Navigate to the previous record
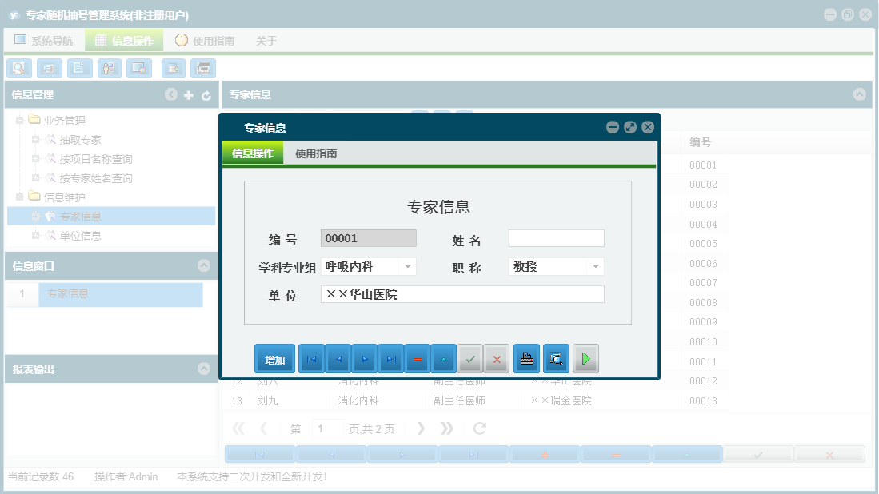This screenshot has height=494, width=879. tap(338, 358)
